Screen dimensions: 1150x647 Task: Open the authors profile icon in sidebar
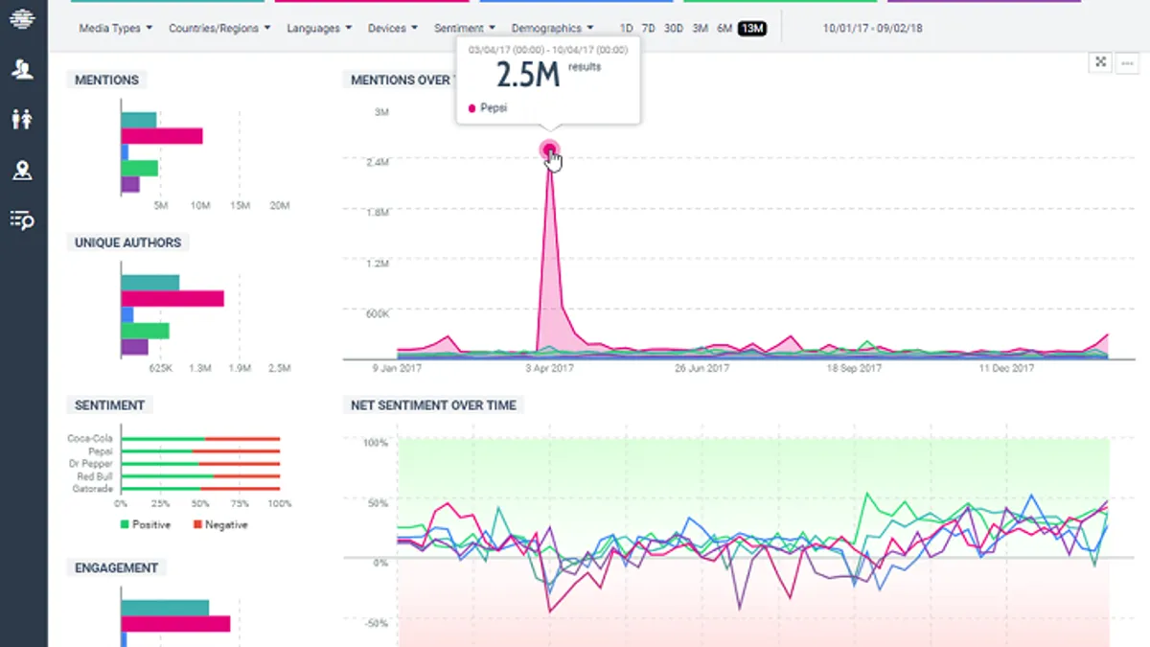tap(23, 69)
